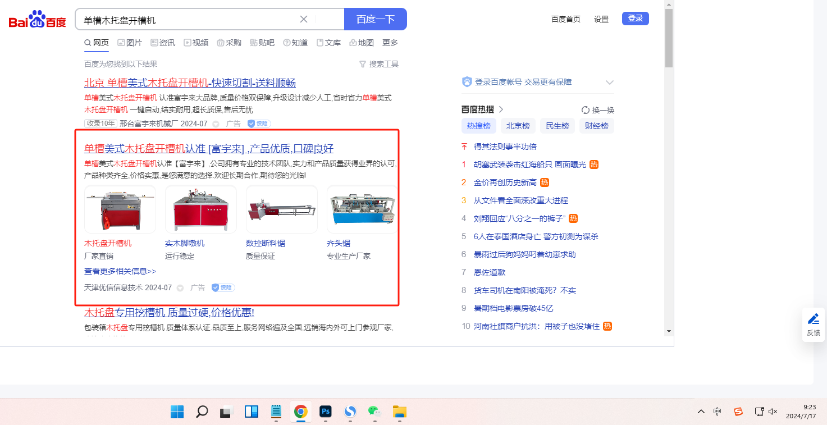Screen dimensions: 827x425
Task: Open the 文库 tab
Action: coord(328,43)
